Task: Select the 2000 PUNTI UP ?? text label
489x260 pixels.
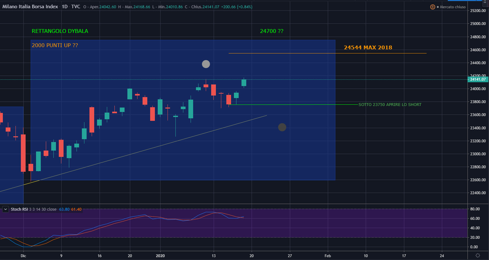Action: (x=55, y=45)
